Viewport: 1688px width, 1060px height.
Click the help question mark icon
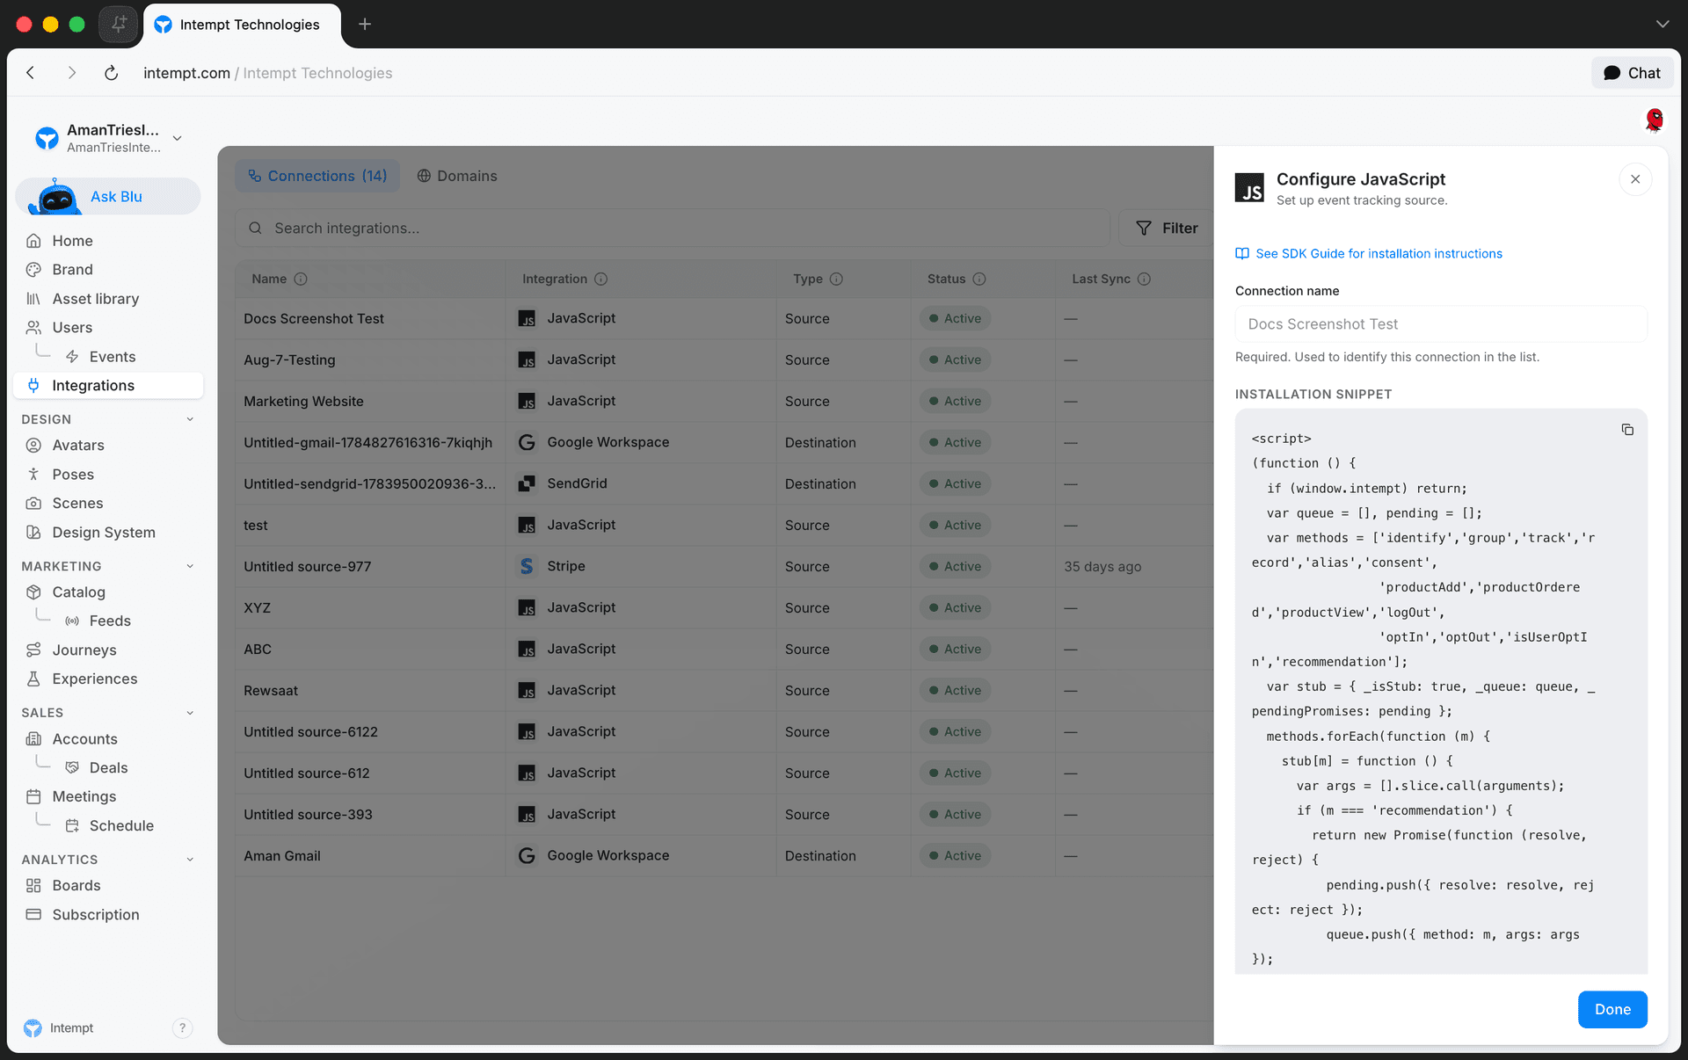[x=182, y=1027]
